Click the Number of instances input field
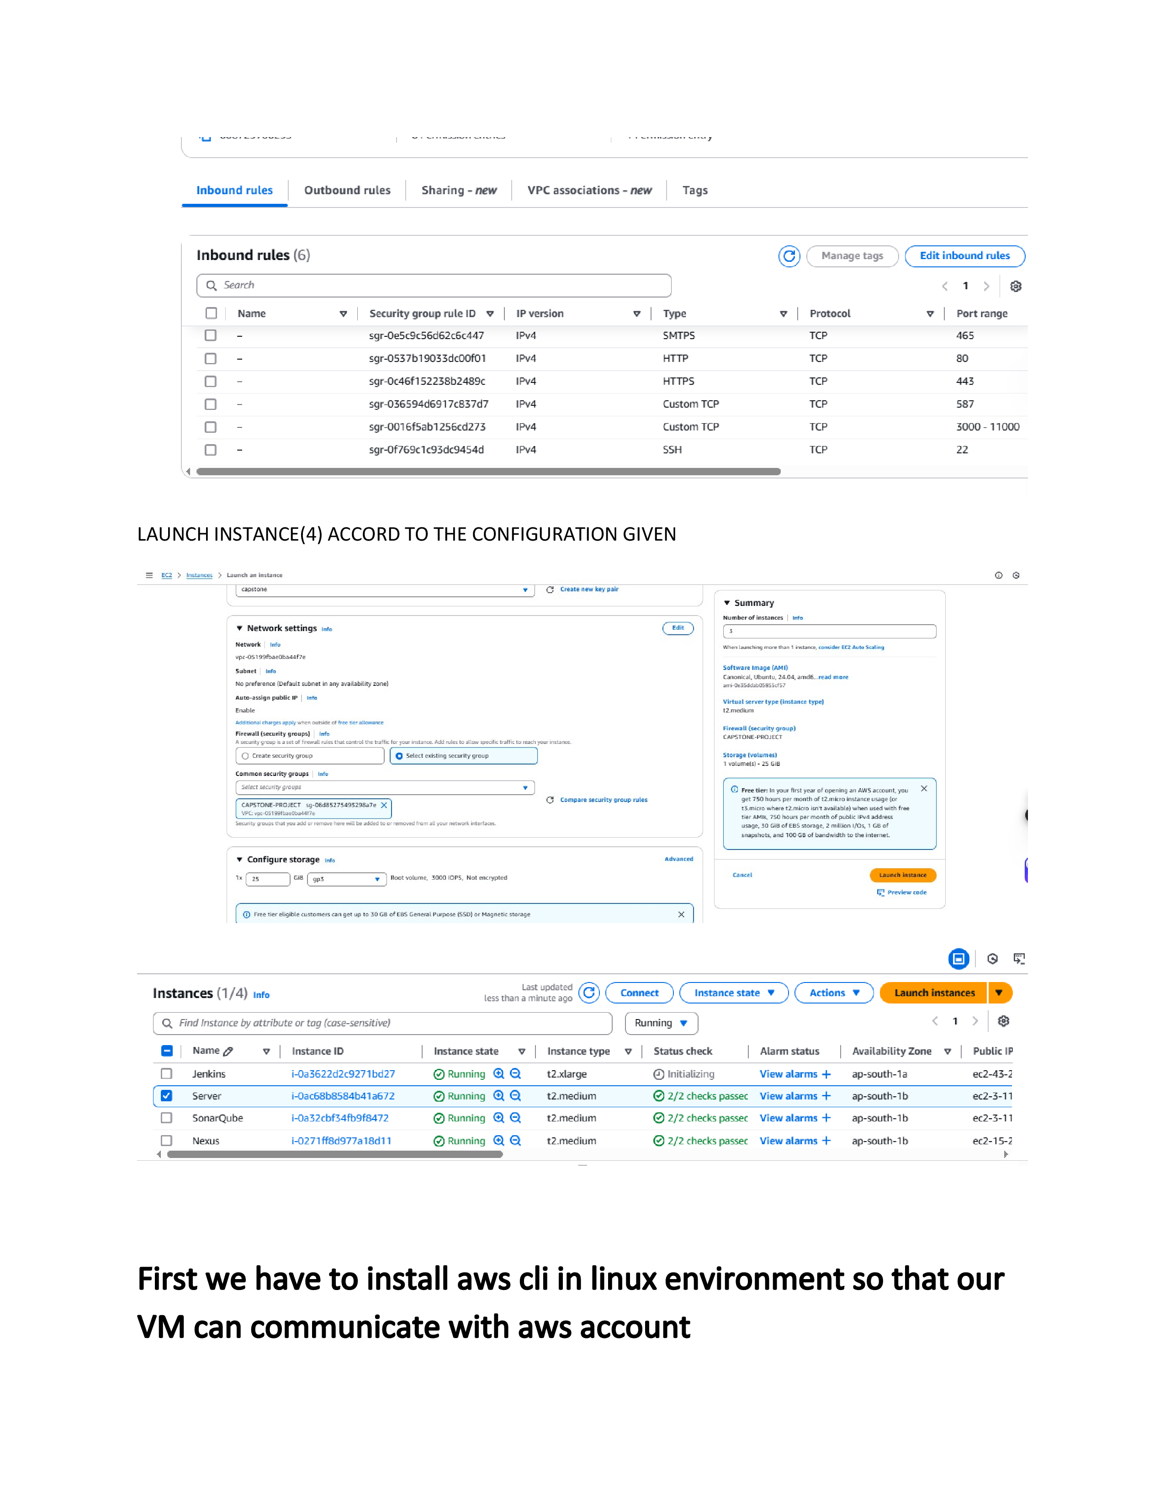This screenshot has height=1508, width=1165. pyautogui.click(x=830, y=632)
